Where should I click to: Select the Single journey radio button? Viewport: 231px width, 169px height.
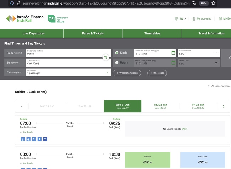117,53
